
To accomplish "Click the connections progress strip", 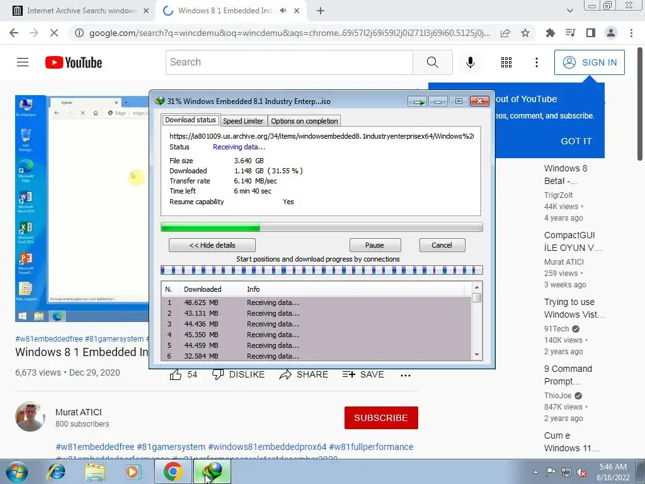I will [321, 270].
